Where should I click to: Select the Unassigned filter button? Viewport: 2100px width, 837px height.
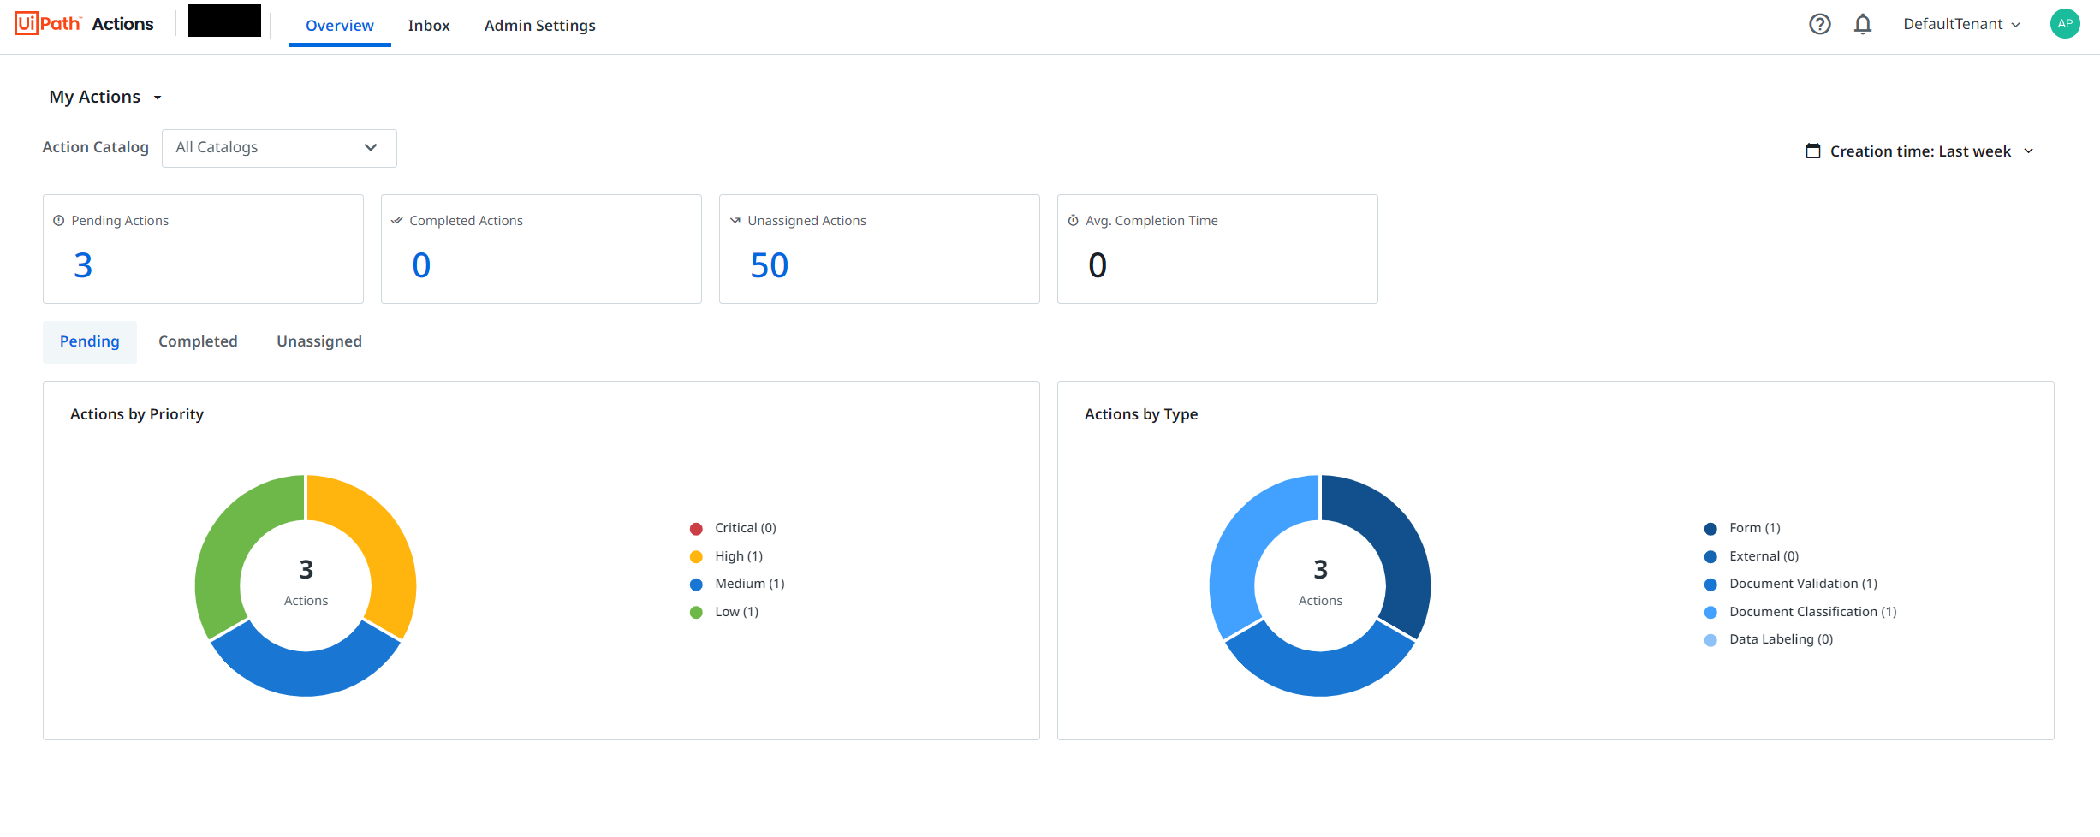click(318, 341)
